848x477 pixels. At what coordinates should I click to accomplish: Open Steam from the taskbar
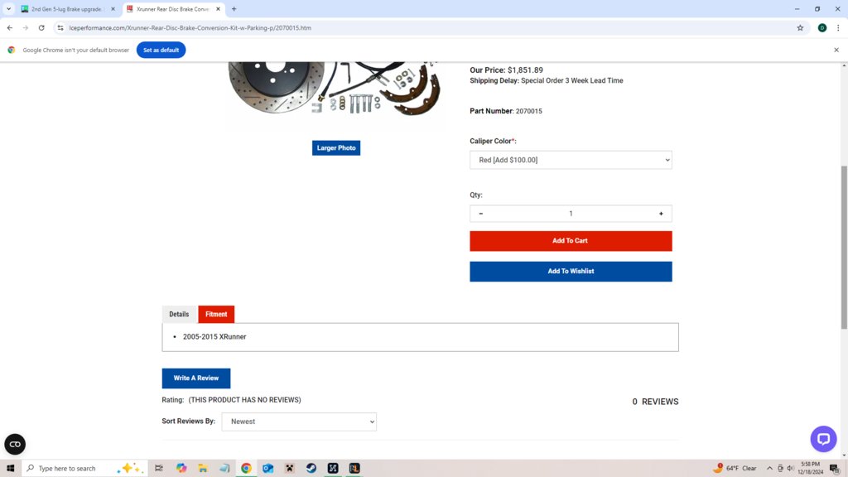tap(311, 469)
